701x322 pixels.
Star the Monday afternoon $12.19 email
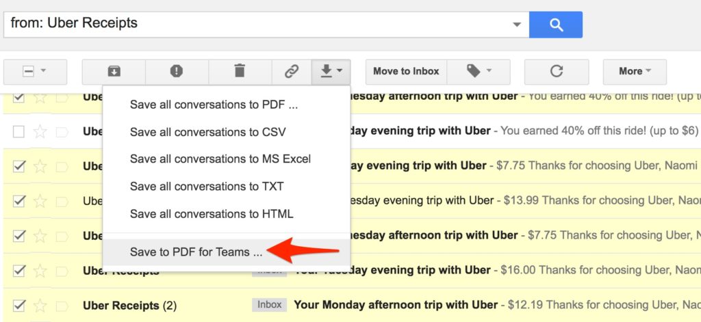[40, 306]
